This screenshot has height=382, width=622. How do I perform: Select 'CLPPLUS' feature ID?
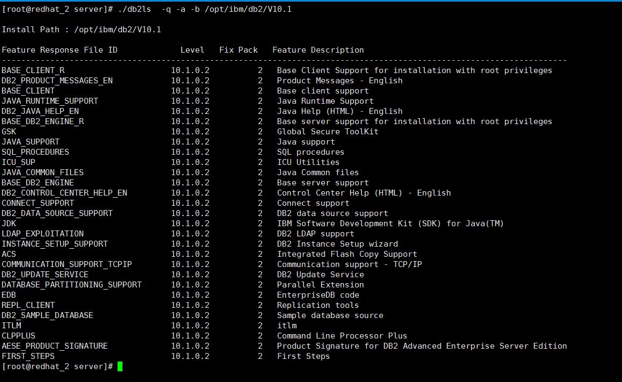pyautogui.click(x=18, y=336)
